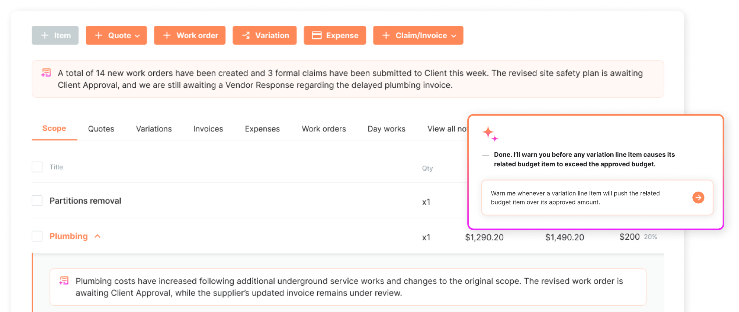The image size is (739, 312).
Task: Check the Partitions removal row checkbox
Action: click(37, 201)
